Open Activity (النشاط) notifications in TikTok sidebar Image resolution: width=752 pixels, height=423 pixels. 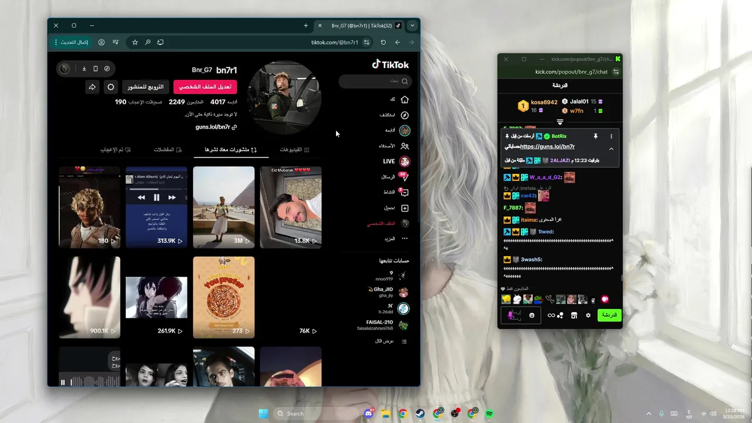tap(395, 192)
